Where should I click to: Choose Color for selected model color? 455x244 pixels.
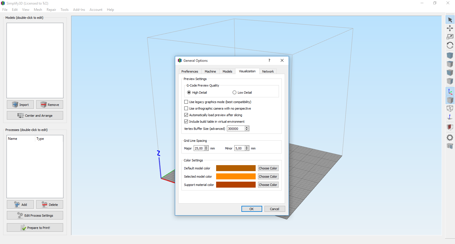tap(268, 177)
